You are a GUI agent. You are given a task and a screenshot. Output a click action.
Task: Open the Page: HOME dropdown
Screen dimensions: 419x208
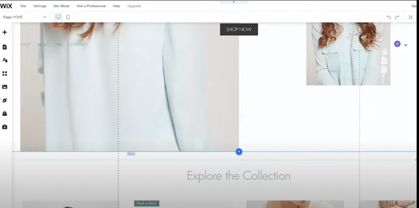pos(25,17)
